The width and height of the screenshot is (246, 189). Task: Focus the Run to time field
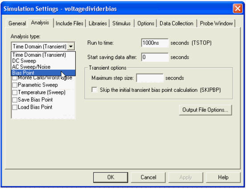(155, 43)
